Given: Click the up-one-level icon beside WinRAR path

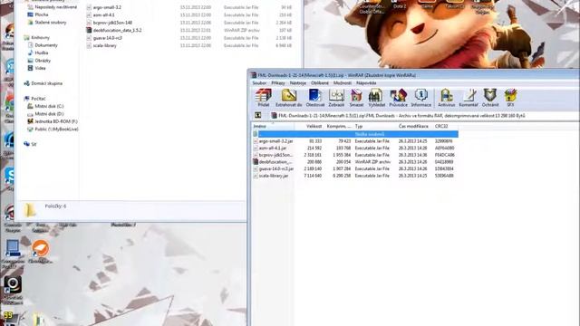Looking at the screenshot, I should 257,116.
